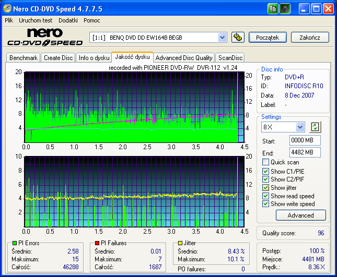
Task: Open the Uruchom test menu
Action: click(x=36, y=20)
